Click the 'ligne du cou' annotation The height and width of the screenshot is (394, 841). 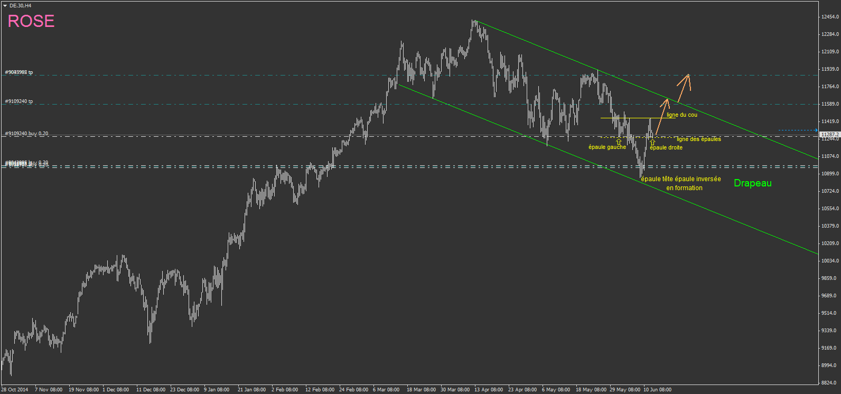pos(682,115)
